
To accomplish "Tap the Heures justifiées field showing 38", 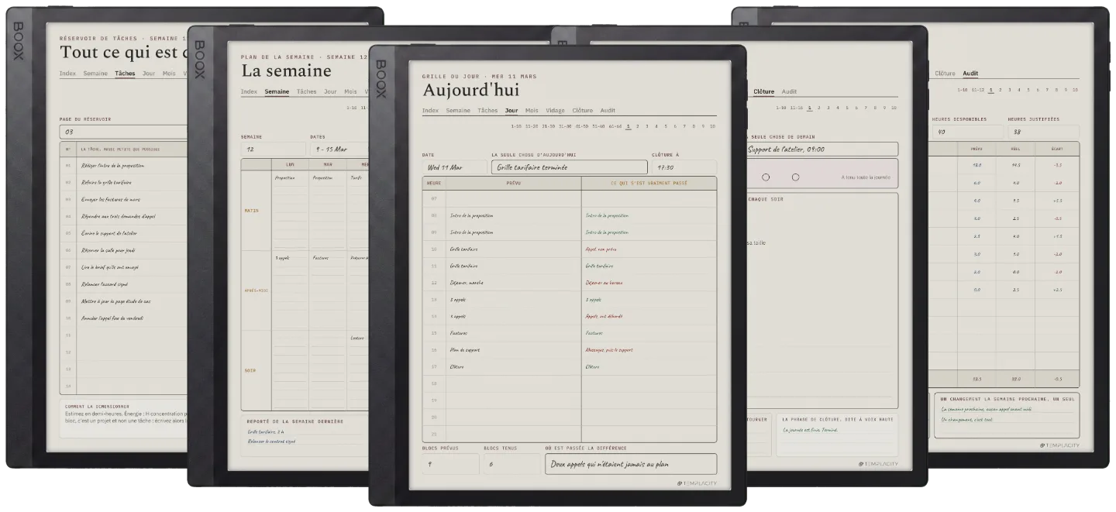I will coord(1045,132).
